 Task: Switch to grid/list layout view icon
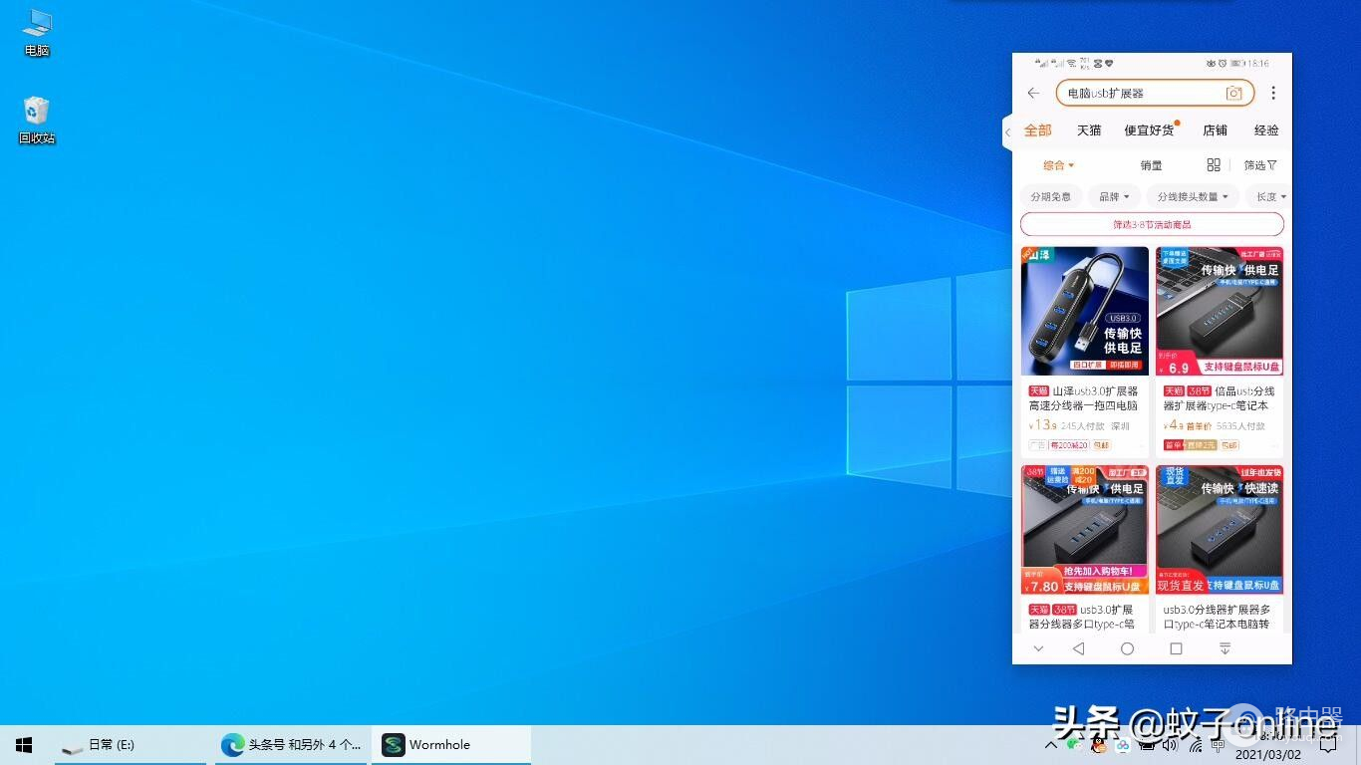1214,165
